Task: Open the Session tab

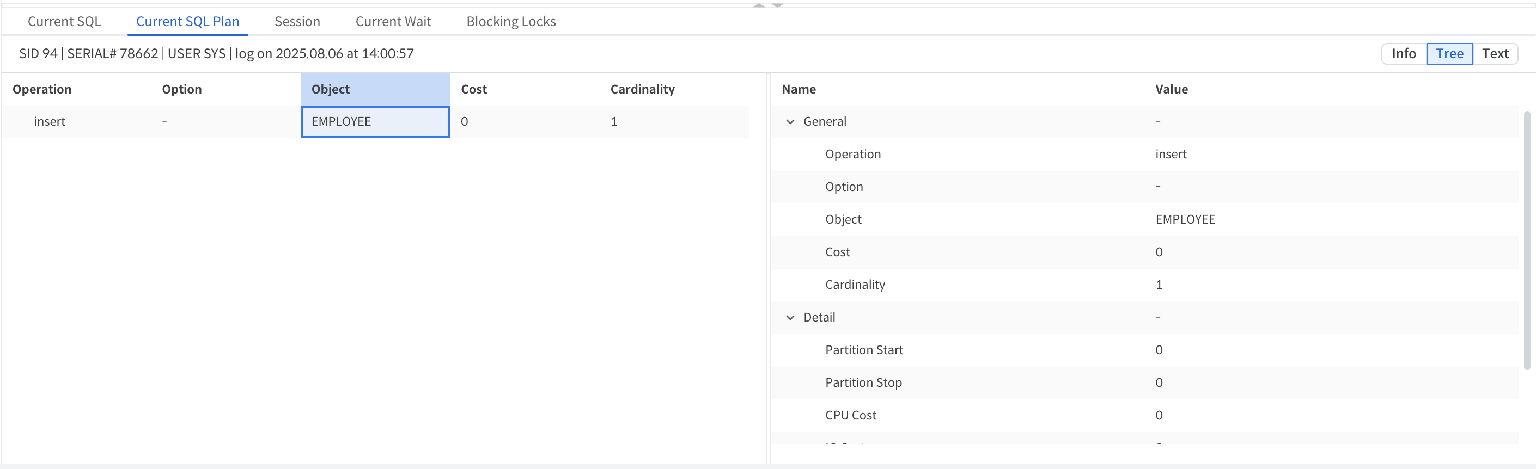Action: (x=297, y=21)
